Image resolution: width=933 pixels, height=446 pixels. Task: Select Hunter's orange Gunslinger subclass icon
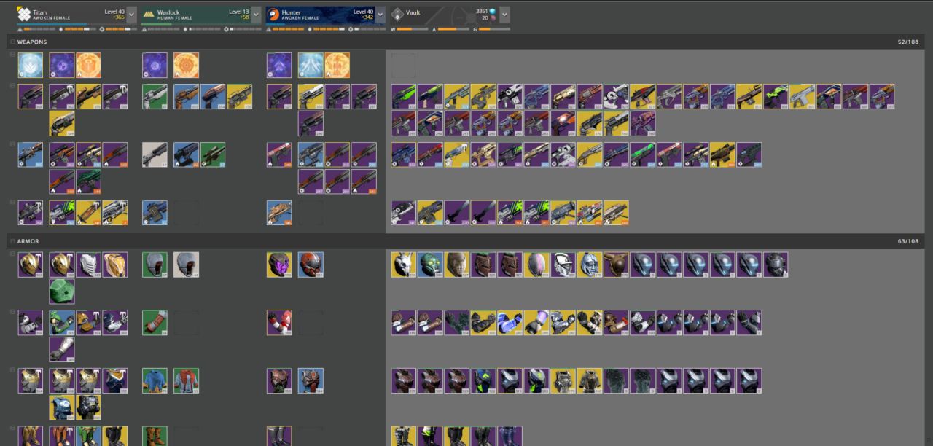coord(337,65)
